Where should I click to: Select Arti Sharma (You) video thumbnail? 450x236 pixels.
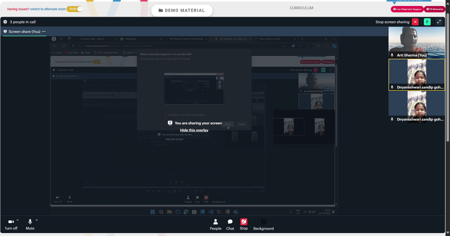point(416,42)
